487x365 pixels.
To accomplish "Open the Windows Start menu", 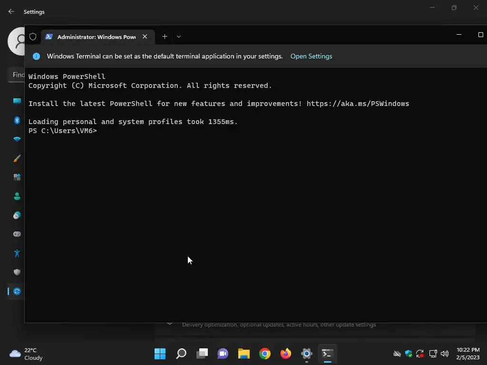I will (x=160, y=354).
